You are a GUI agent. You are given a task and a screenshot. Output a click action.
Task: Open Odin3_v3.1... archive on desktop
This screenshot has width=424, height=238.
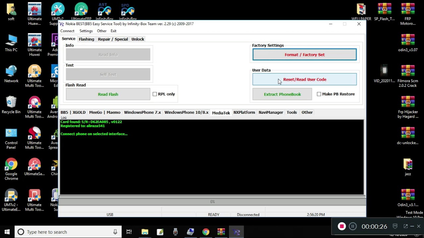408,198
